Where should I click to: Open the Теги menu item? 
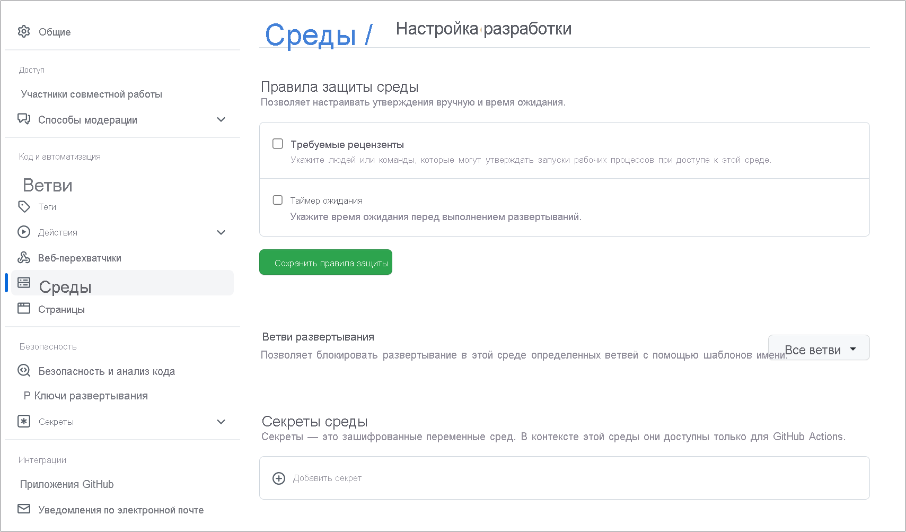click(47, 207)
